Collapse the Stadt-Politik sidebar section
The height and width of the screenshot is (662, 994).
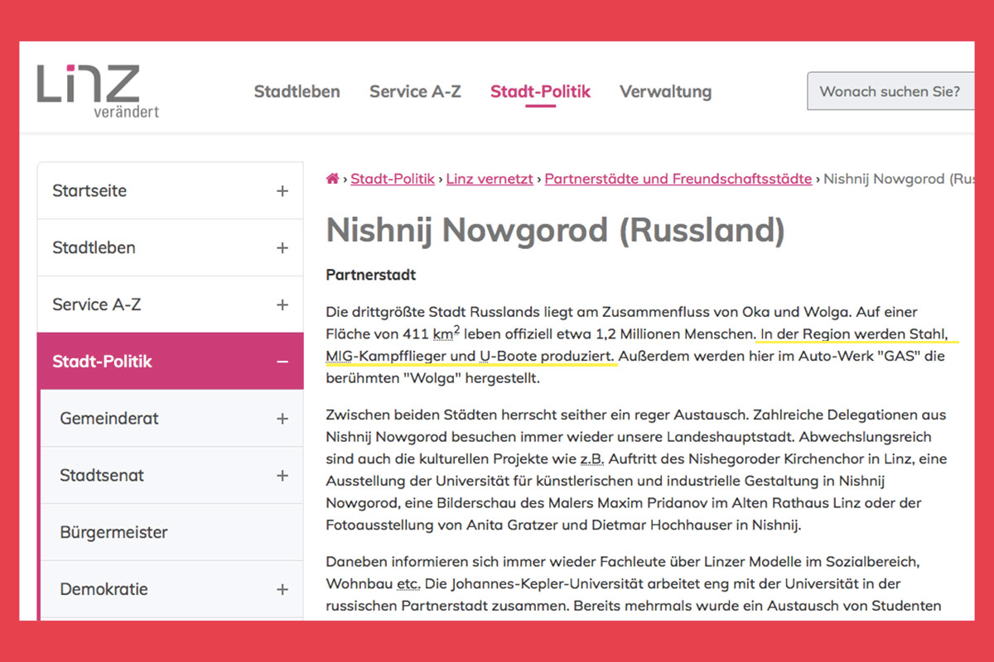pos(282,362)
